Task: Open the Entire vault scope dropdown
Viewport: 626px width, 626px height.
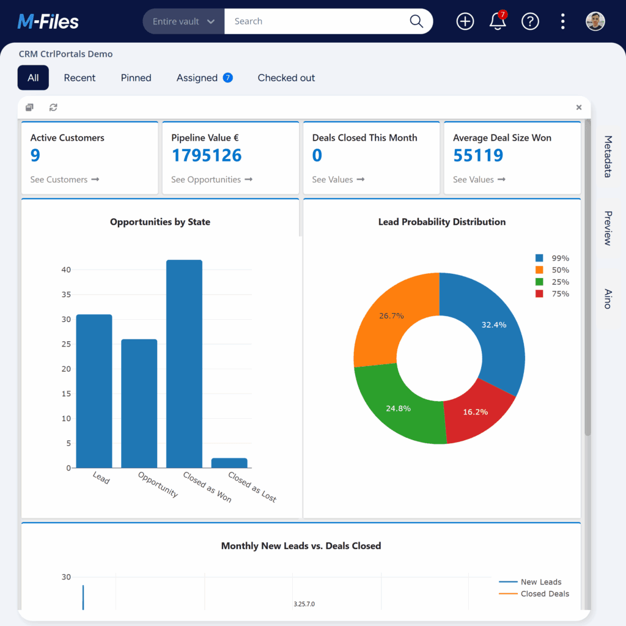Action: pyautogui.click(x=183, y=21)
